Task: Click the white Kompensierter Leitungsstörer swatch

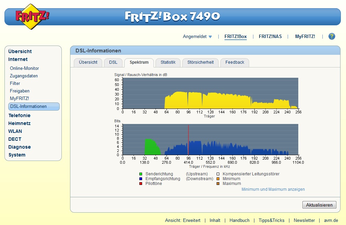Action: pos(218,174)
